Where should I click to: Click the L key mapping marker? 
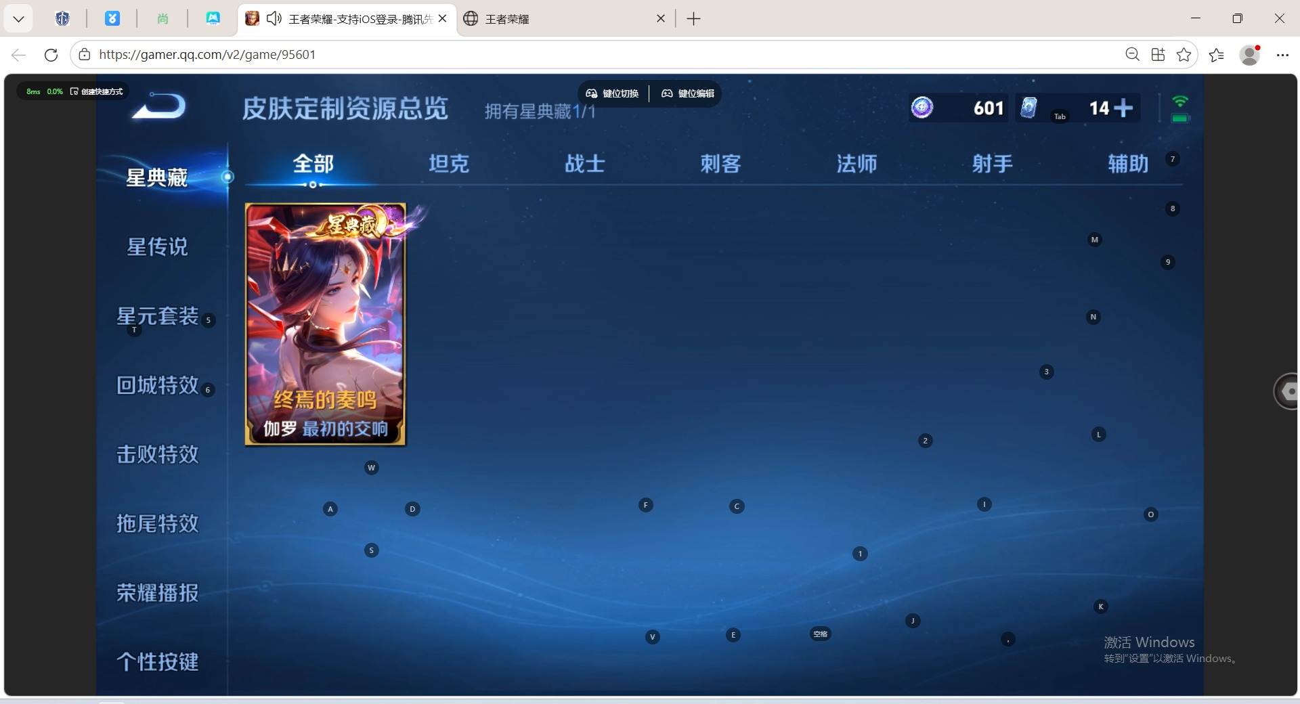pos(1099,435)
